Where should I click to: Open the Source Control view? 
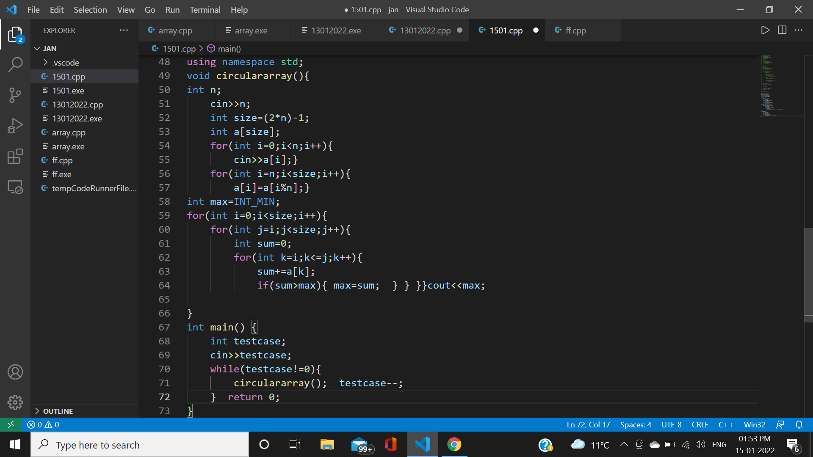[15, 95]
